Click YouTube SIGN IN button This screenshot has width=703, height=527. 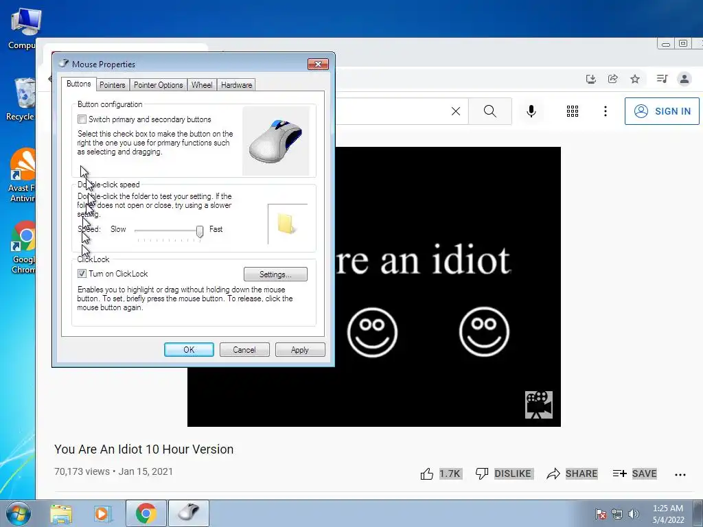coord(662,111)
